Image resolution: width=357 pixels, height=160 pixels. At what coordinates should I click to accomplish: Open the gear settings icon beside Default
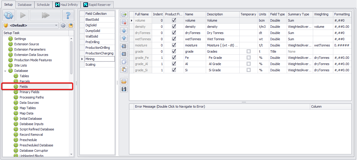coord(63,25)
